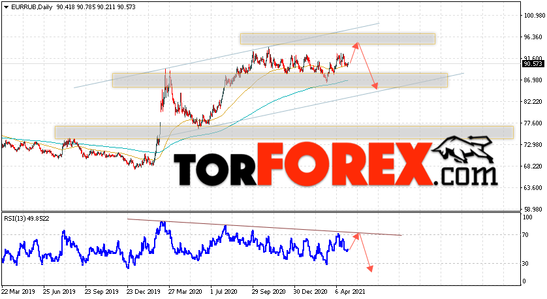Click the 23 Sep 2019 date label
Screen dimensions: 547x299
pos(101,292)
